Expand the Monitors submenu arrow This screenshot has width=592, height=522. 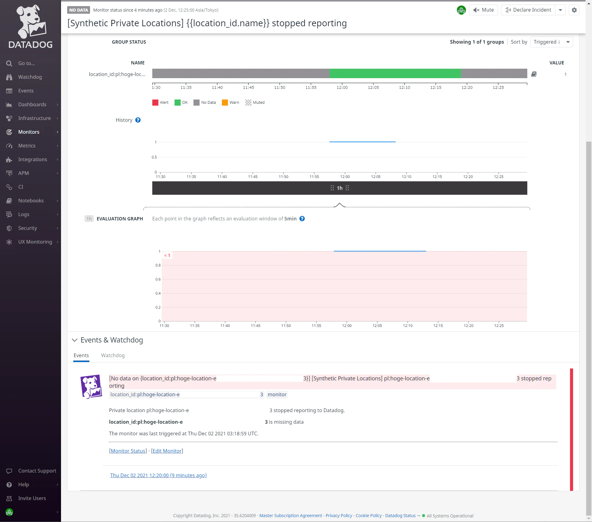click(57, 132)
